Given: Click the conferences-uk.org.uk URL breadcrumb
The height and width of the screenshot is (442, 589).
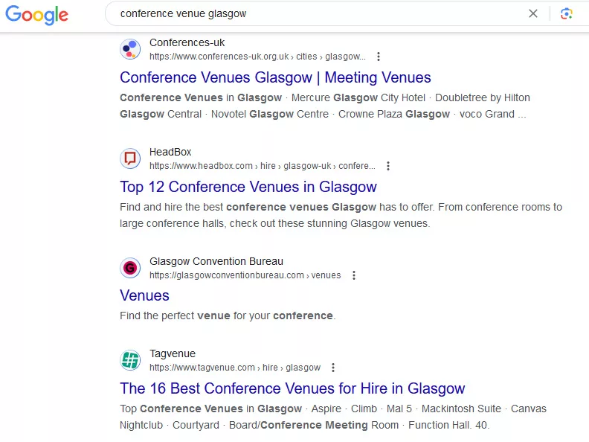Looking at the screenshot, I should coord(257,57).
